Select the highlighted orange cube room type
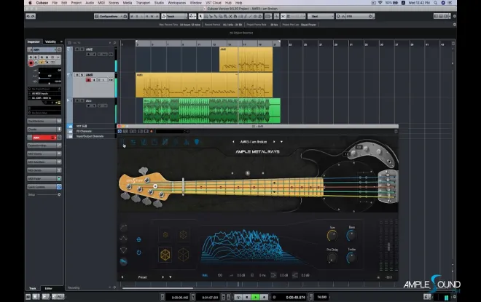The width and height of the screenshot is (481, 302). tap(165, 255)
